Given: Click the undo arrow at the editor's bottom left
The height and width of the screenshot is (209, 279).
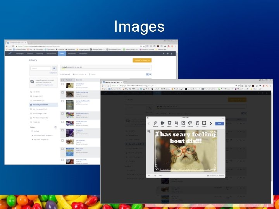Looking at the screenshot, I should coord(149,176).
